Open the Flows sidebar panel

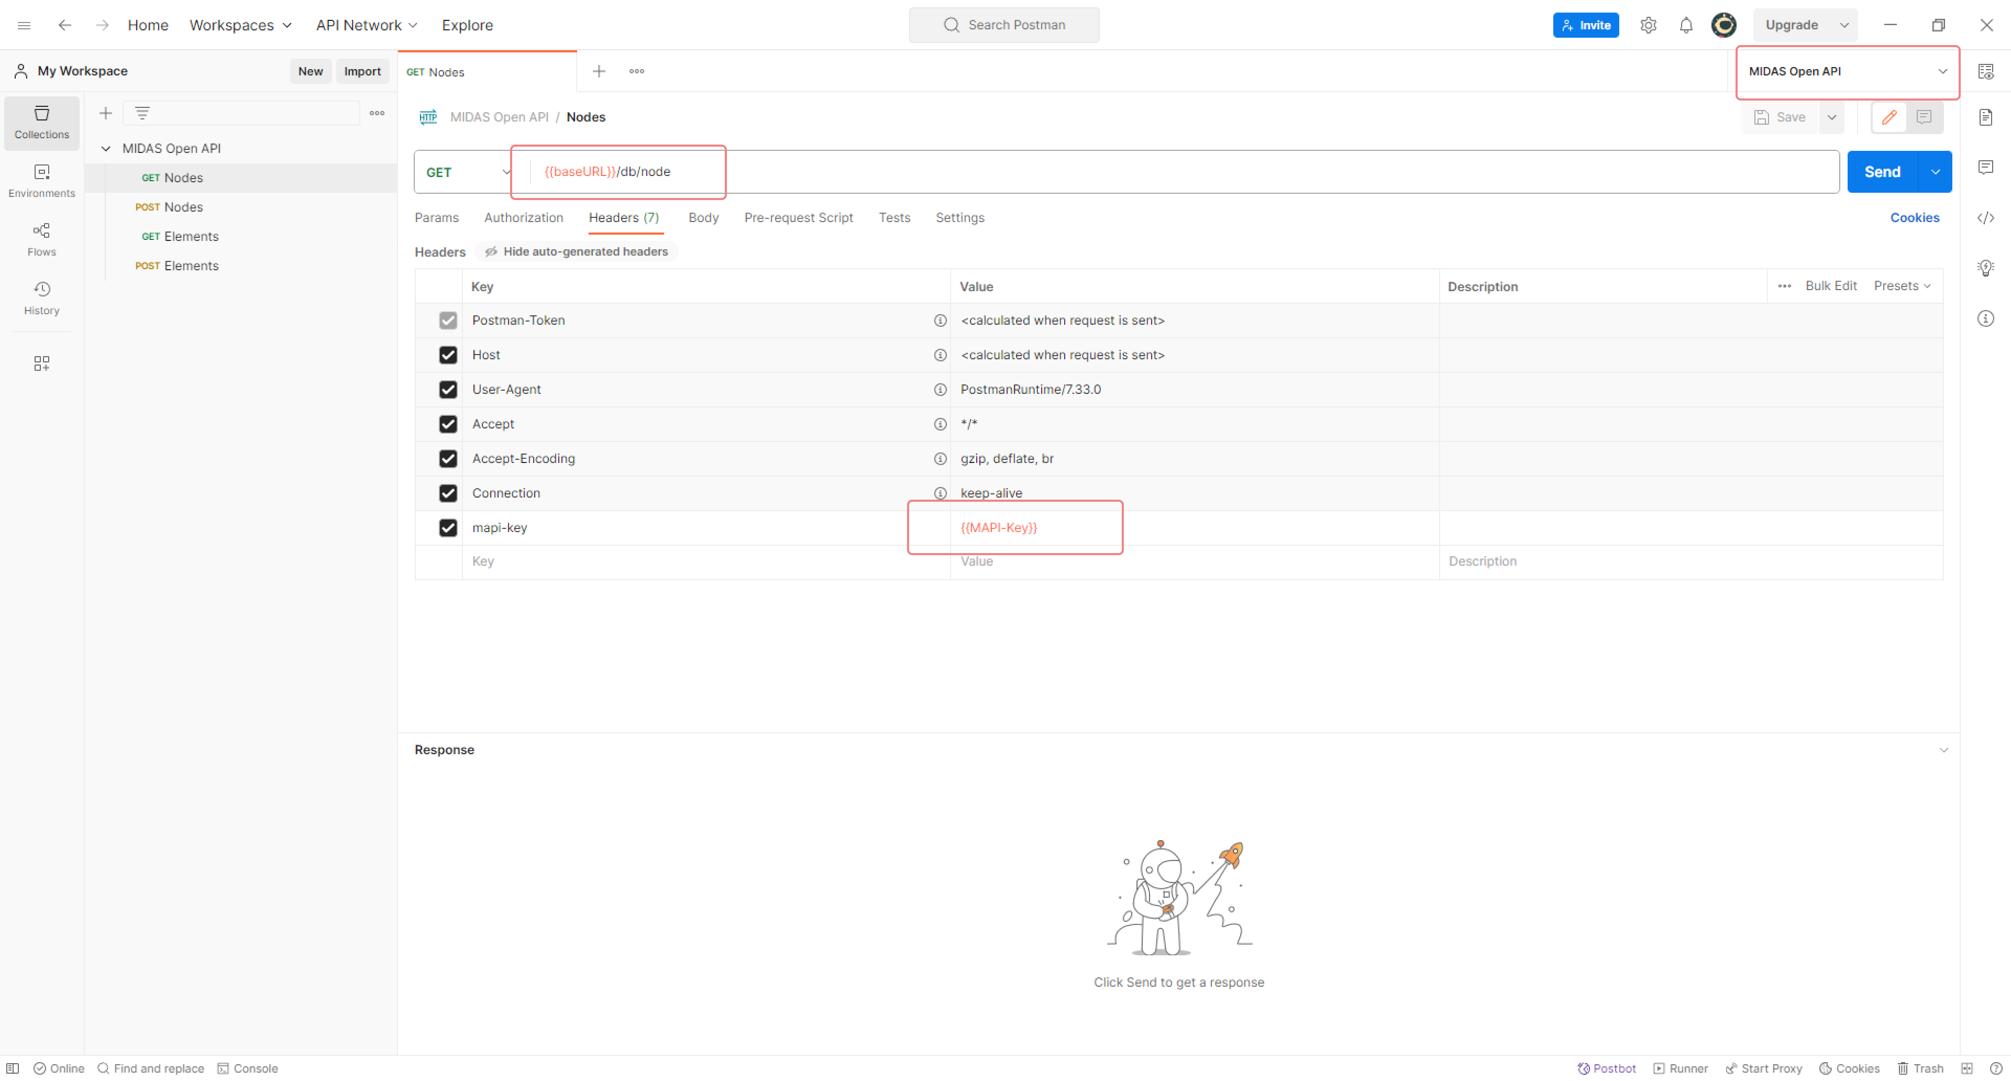[42, 240]
